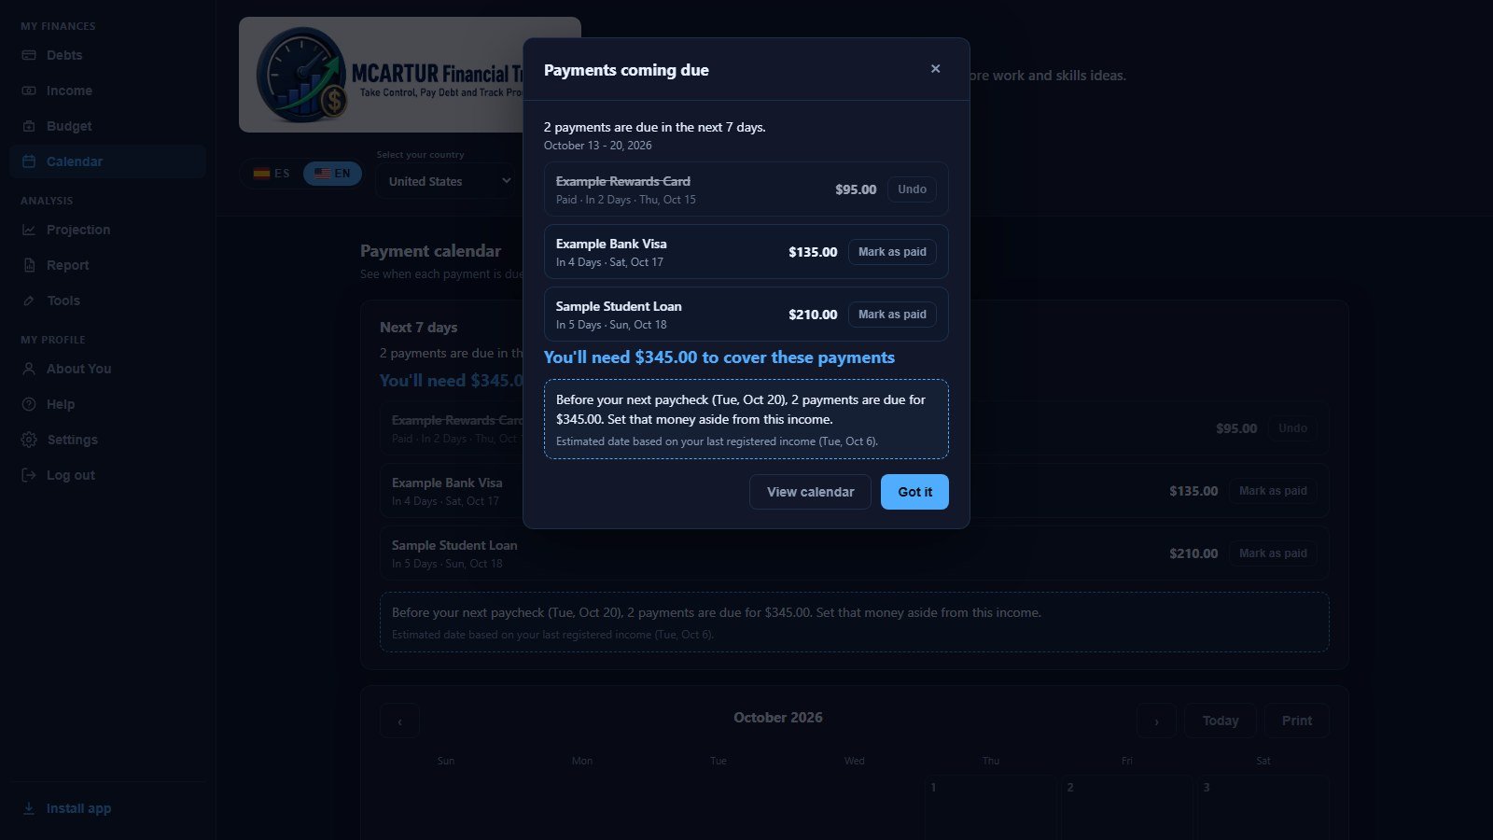Open Report page from sidebar

coord(107,265)
